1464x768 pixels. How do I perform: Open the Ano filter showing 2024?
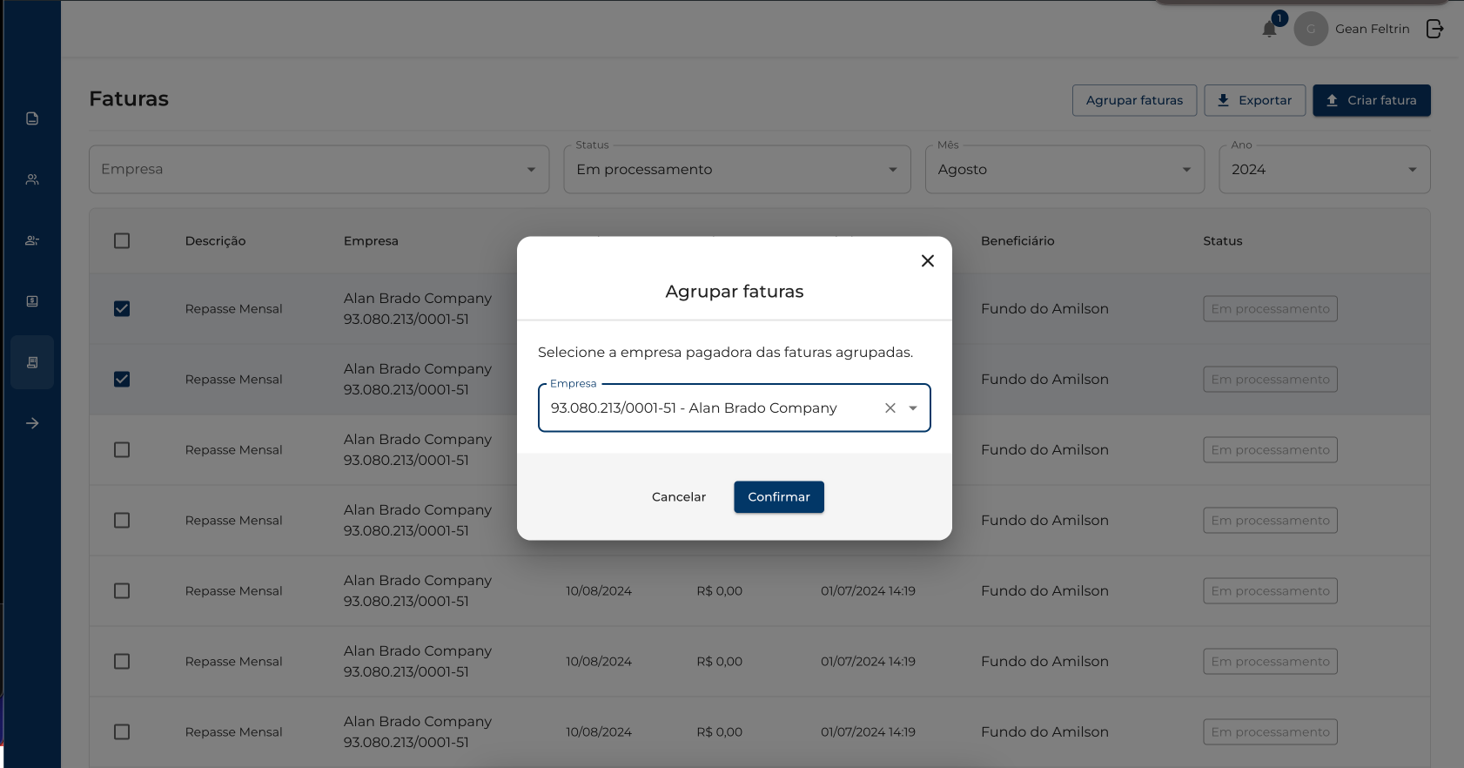1324,170
